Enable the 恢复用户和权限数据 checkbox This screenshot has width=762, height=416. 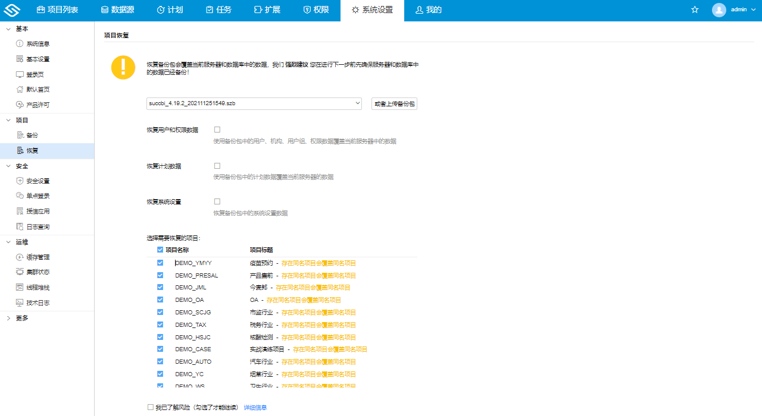point(217,129)
